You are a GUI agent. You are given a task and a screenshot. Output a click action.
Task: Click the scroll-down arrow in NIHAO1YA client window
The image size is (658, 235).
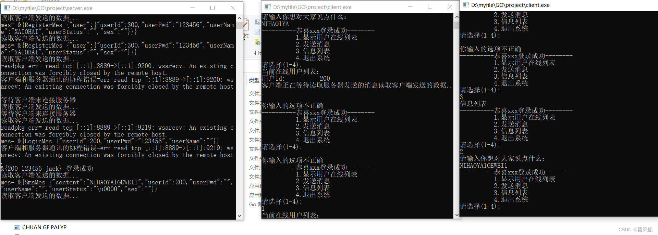456,215
